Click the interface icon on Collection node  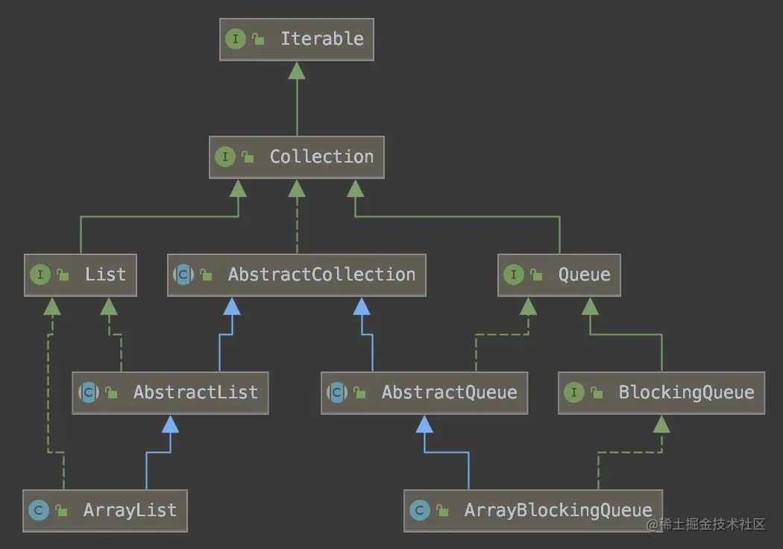point(224,157)
